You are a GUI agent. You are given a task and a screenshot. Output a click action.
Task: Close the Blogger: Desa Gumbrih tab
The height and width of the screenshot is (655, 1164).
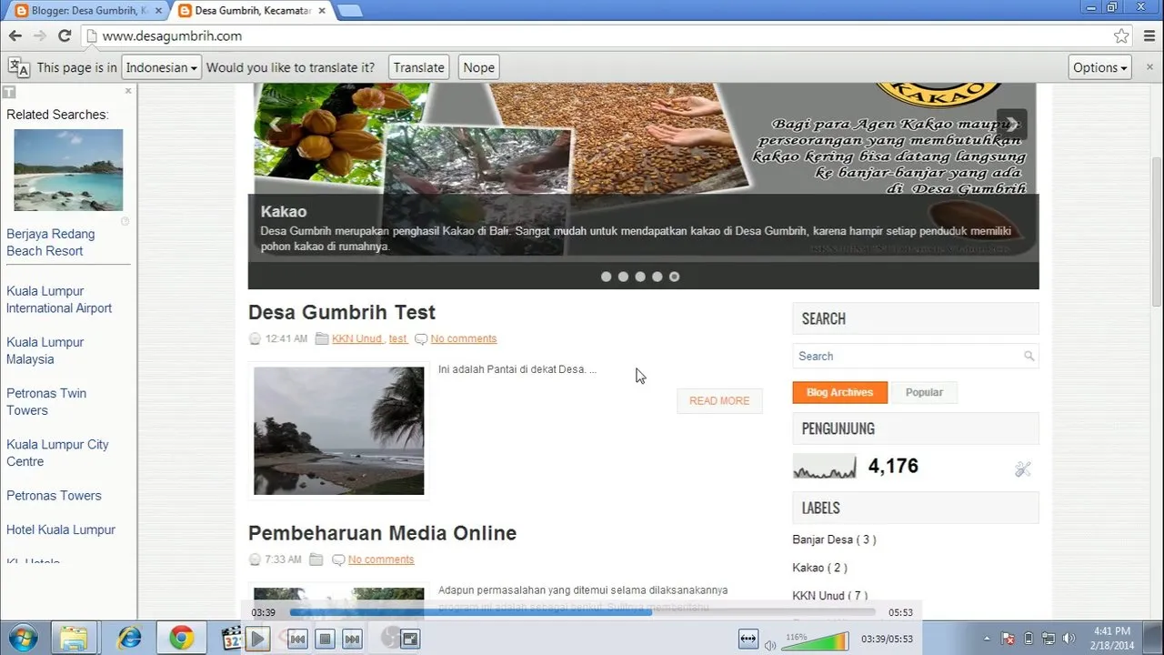(158, 11)
